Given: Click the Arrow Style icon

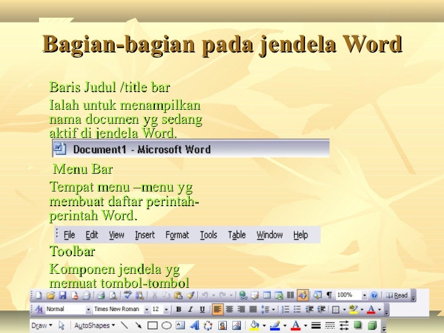Looking at the screenshot, I should pos(344,326).
